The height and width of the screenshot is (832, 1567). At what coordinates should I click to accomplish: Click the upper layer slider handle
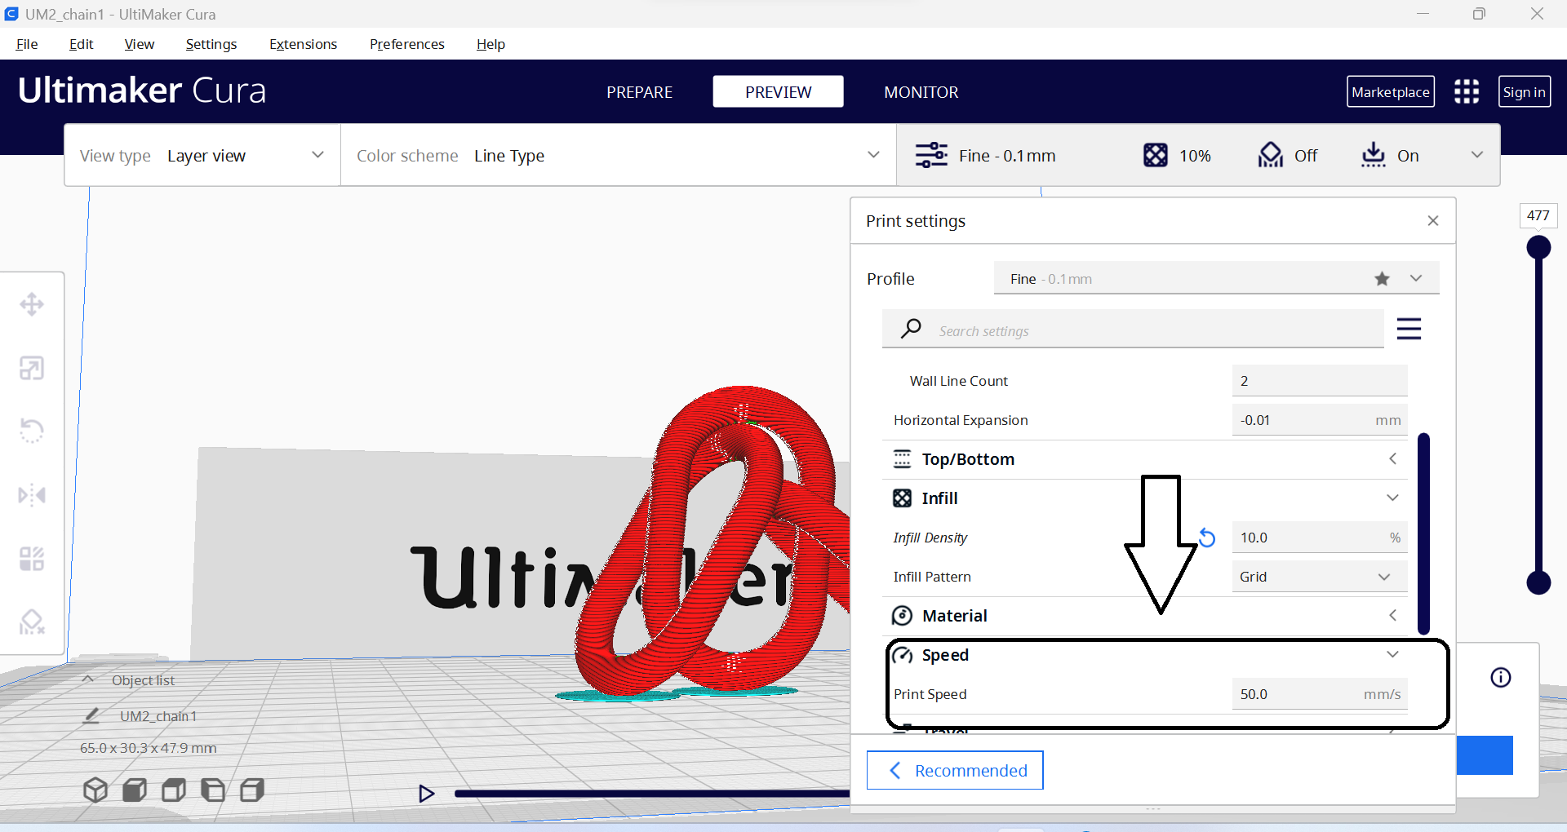tap(1538, 247)
